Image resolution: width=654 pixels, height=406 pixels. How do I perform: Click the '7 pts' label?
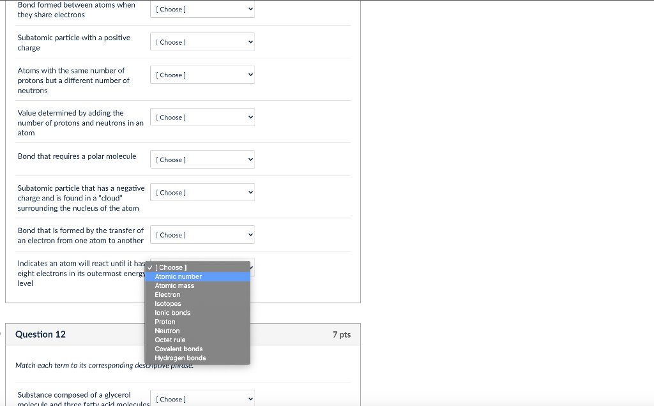[342, 335]
